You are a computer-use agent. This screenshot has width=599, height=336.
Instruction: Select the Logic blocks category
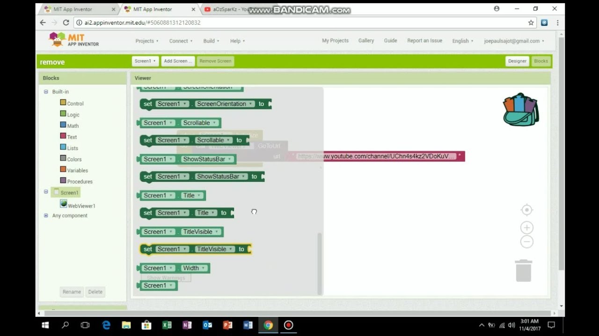[x=70, y=114]
